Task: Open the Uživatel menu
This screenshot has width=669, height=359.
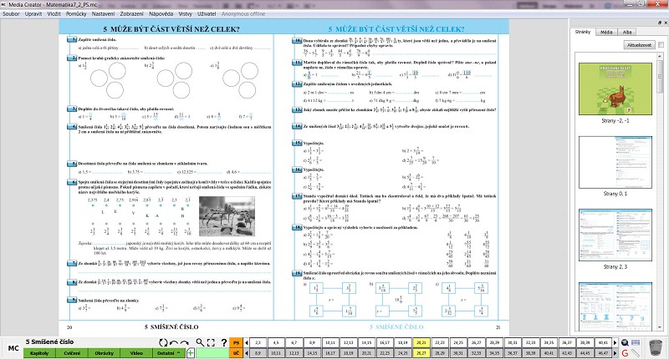Action: 207,13
